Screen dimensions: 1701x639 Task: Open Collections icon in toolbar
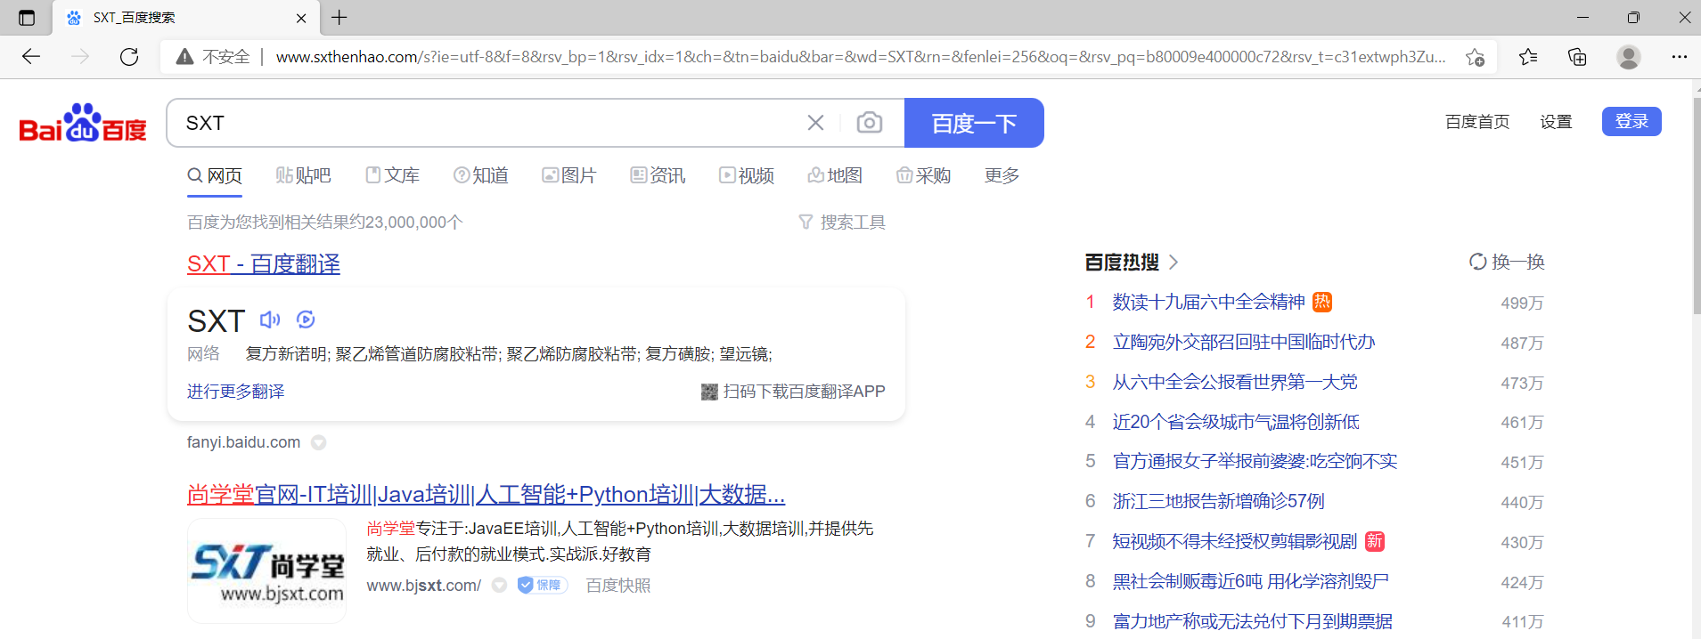point(1577,57)
